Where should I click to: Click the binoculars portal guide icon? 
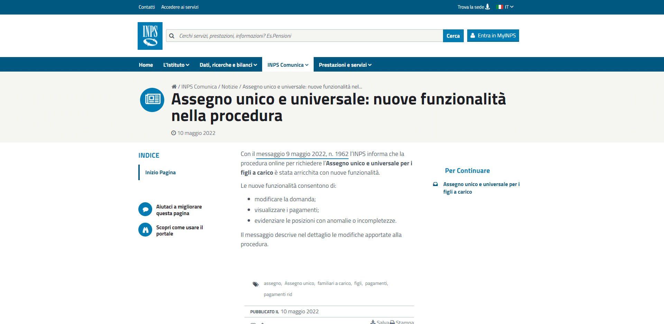pyautogui.click(x=145, y=230)
